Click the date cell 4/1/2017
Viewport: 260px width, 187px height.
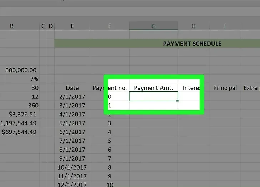(72, 114)
